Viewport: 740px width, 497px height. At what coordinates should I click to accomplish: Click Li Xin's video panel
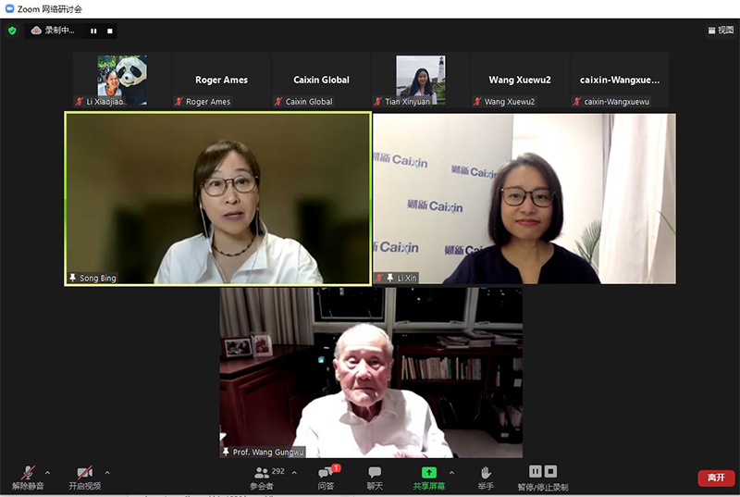(524, 199)
